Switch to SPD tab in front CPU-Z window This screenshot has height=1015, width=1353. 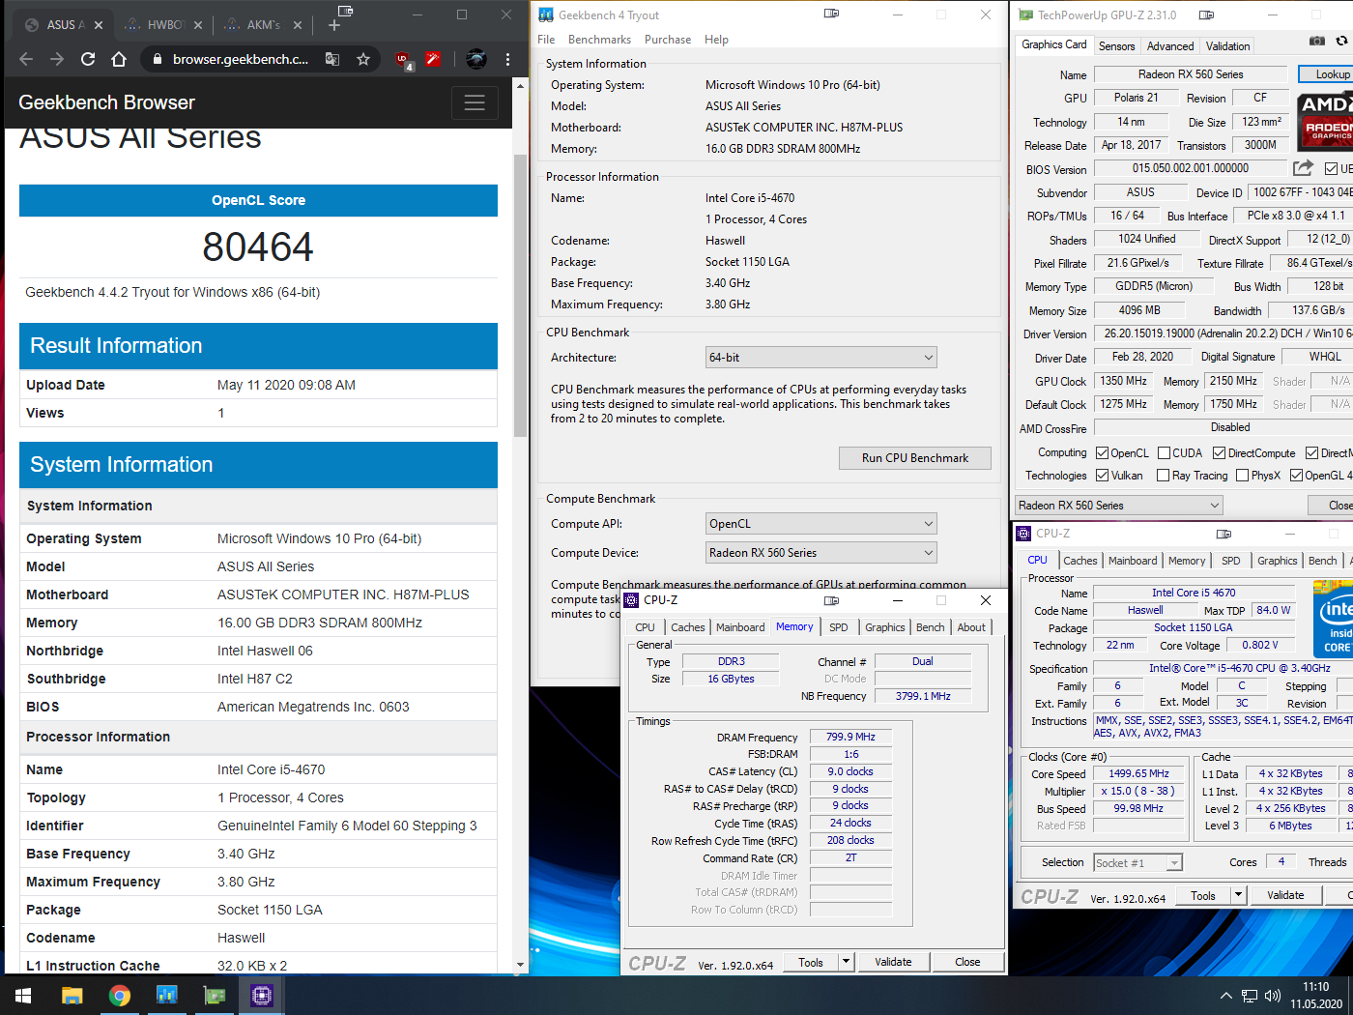coord(839,627)
